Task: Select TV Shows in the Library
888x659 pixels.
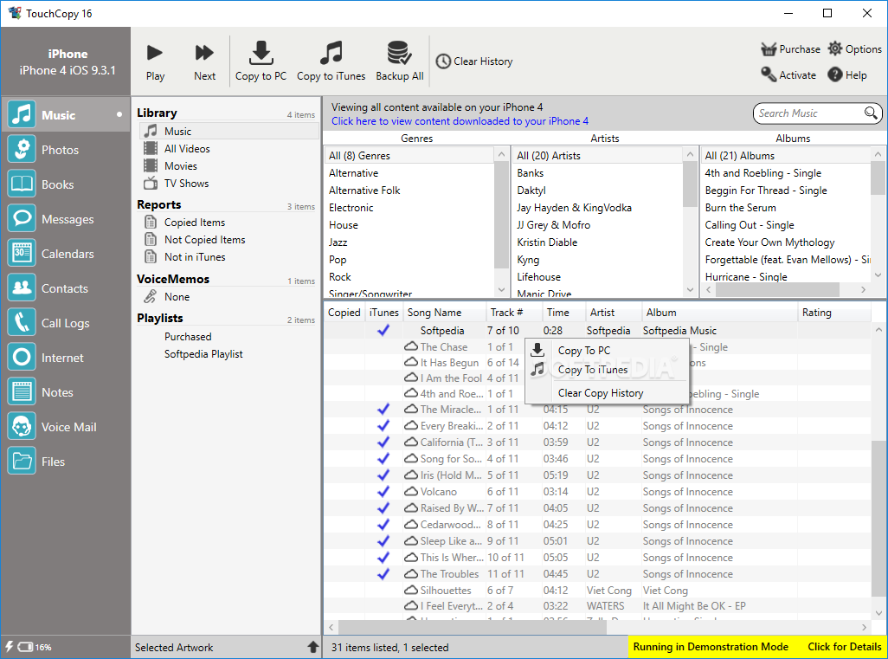Action: tap(228, 183)
